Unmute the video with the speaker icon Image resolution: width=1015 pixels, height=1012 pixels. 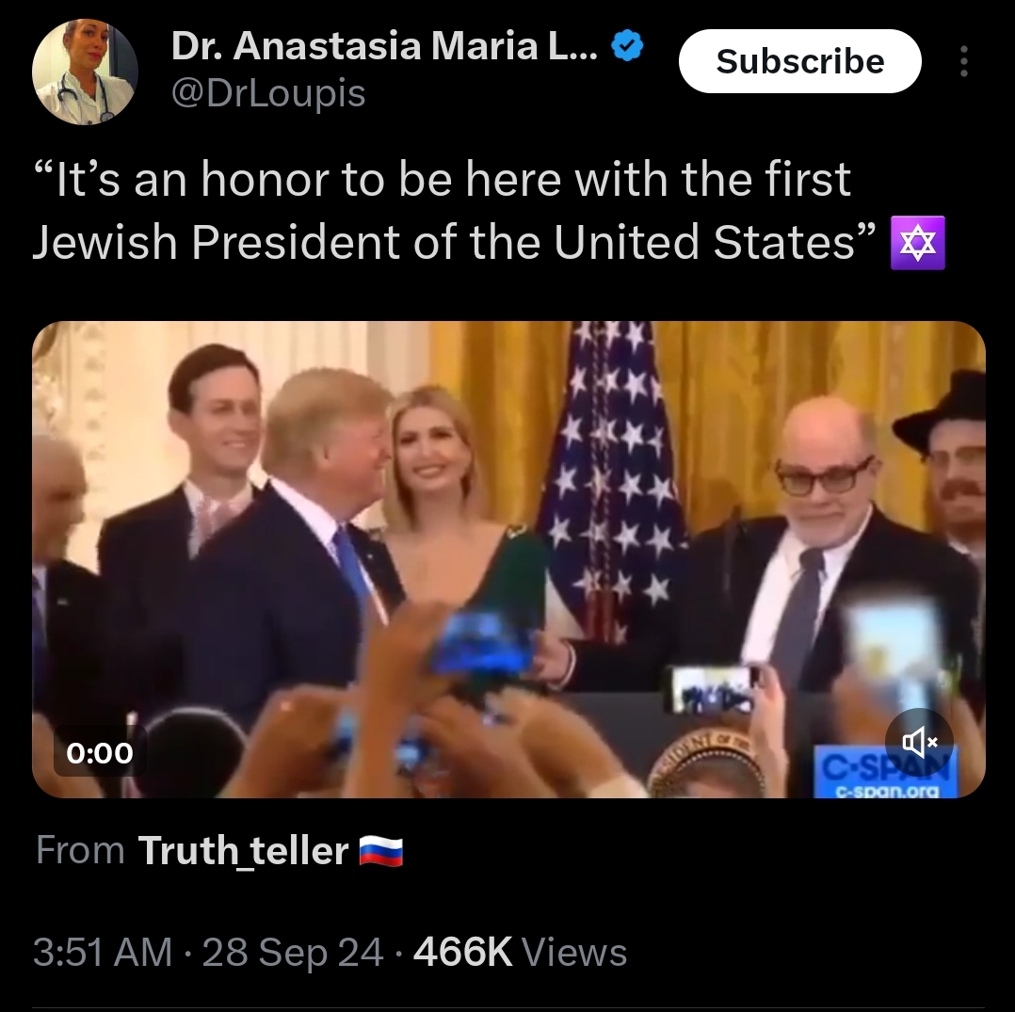coord(919,742)
